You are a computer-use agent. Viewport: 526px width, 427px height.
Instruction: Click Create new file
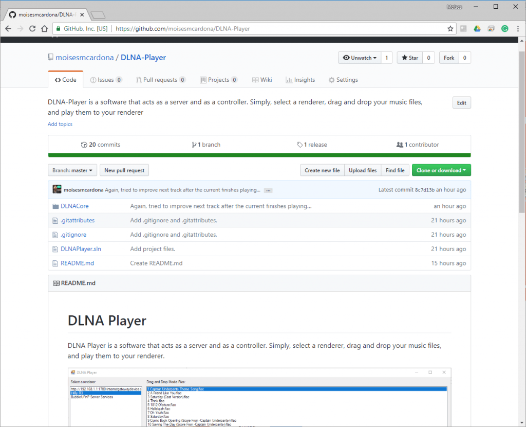coord(322,170)
